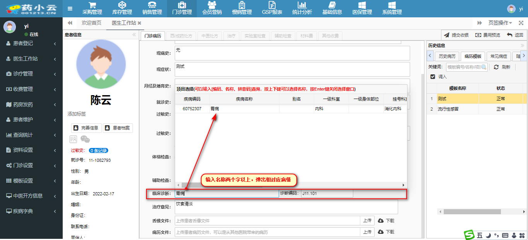Expand 门诊设置 sidebar menu
Image resolution: width=528 pixels, height=240 pixels.
click(x=31, y=165)
